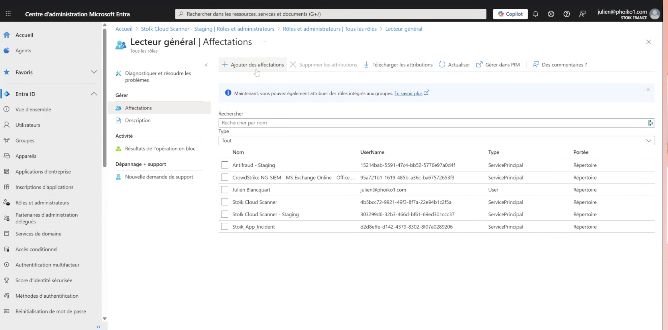The image size is (668, 330).
Task: Click the feedback icon in top bar
Action: point(582,14)
